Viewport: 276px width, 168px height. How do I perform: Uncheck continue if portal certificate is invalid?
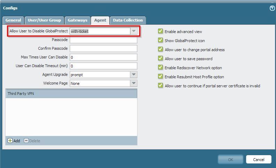(x=160, y=86)
